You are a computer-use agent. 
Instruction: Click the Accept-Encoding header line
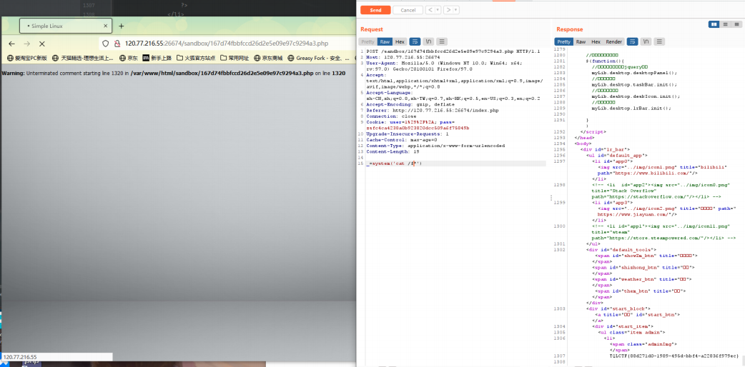pos(410,104)
